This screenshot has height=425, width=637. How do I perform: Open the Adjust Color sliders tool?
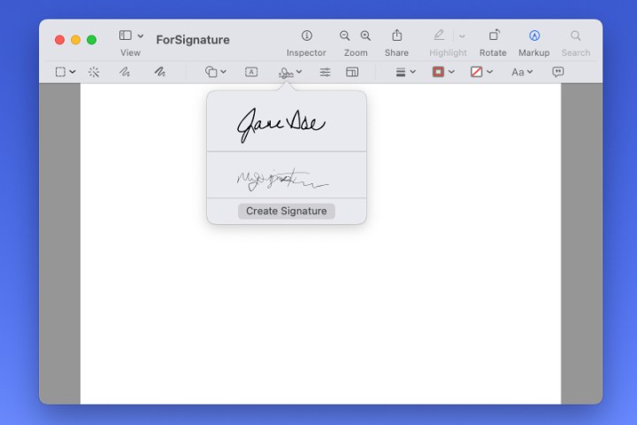click(x=325, y=72)
